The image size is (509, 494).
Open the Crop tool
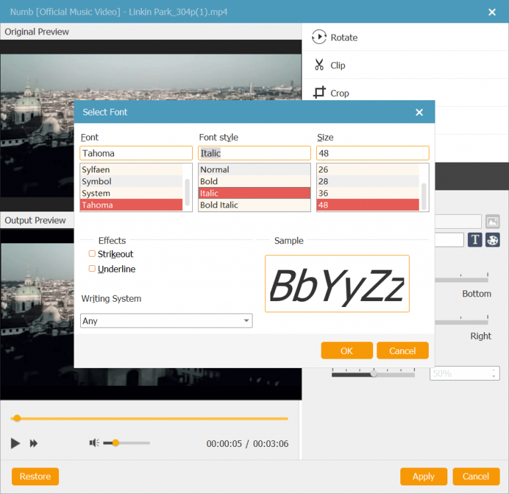(x=331, y=93)
